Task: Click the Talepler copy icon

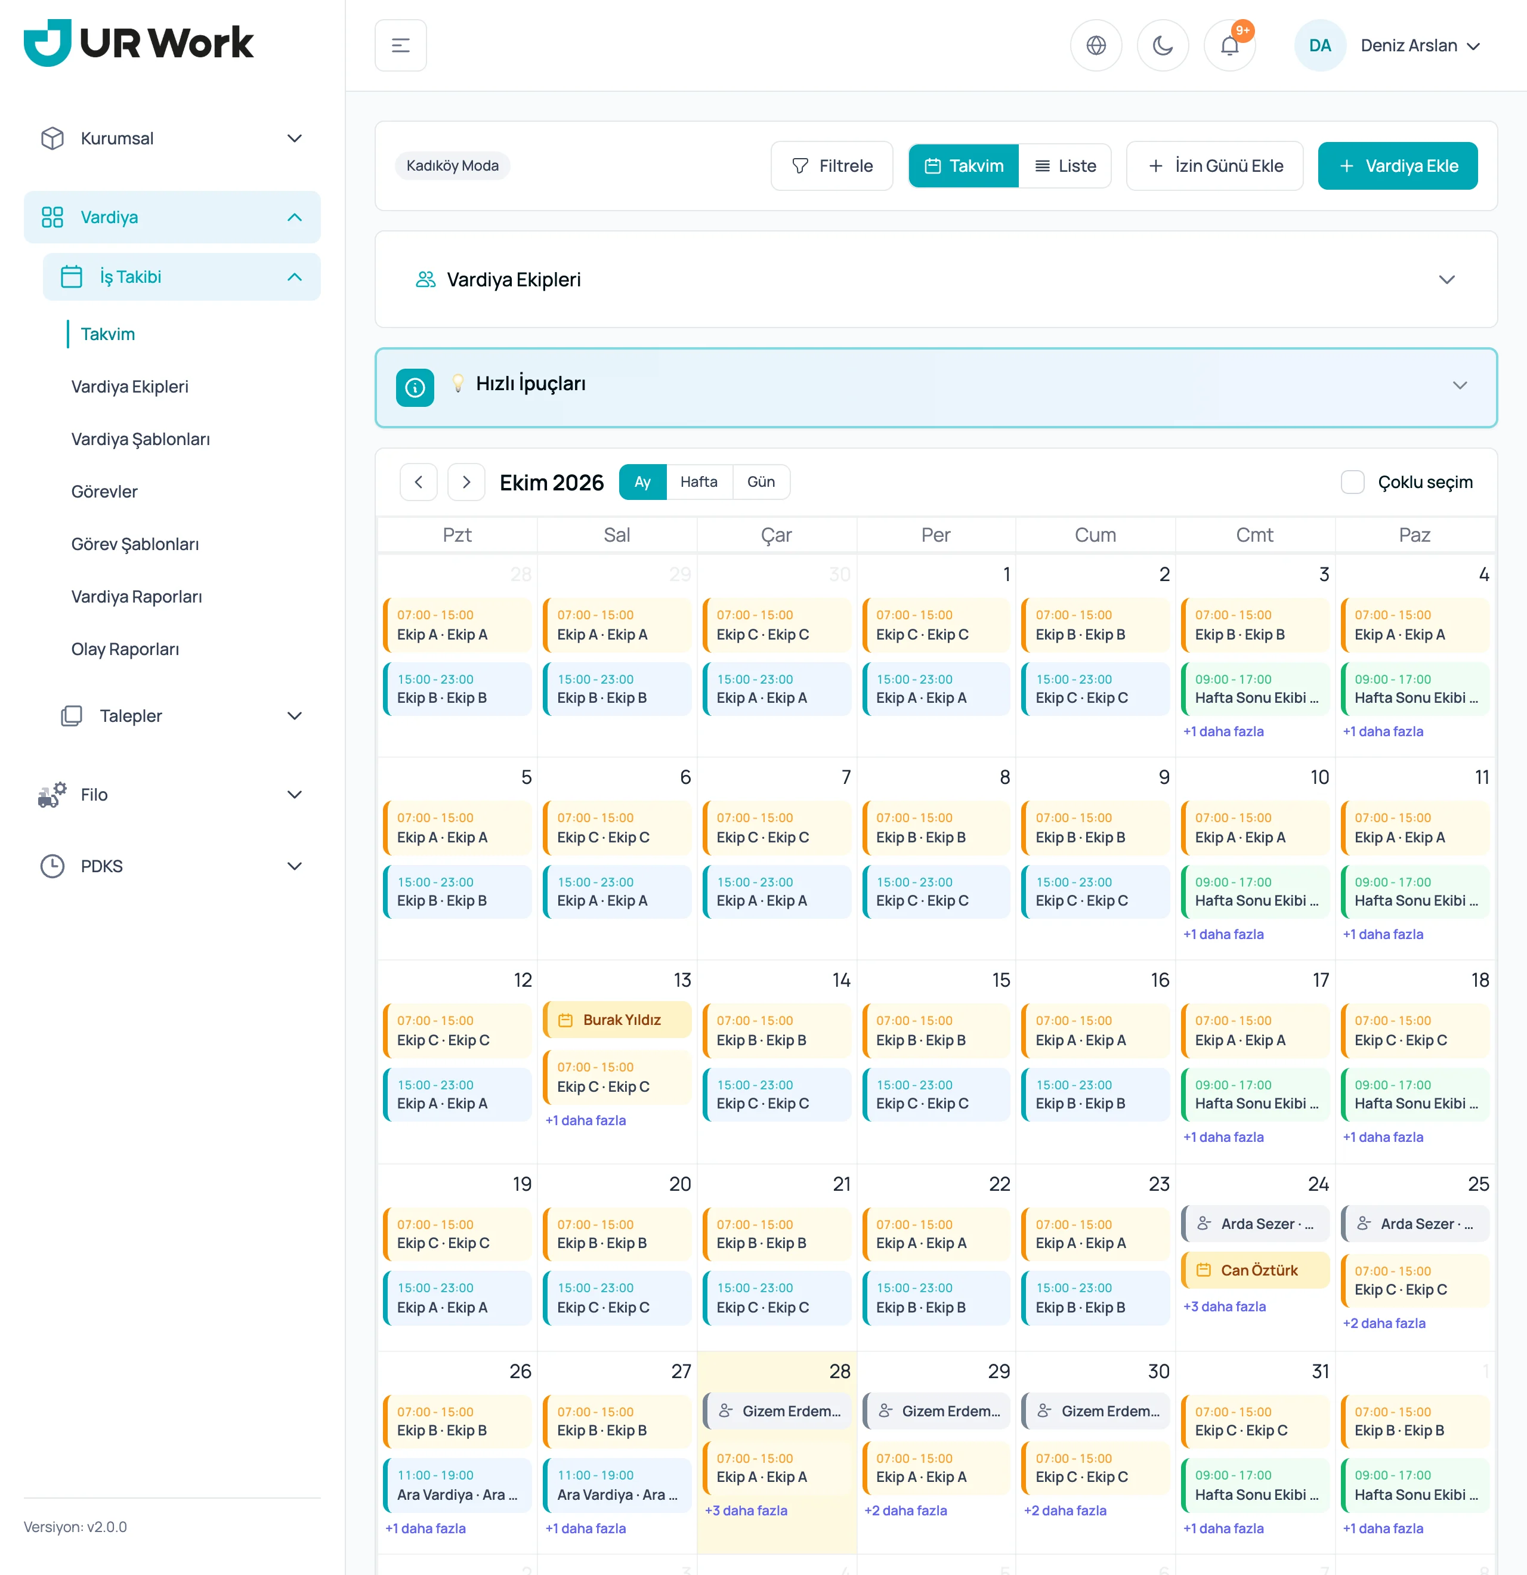Action: pyautogui.click(x=72, y=716)
